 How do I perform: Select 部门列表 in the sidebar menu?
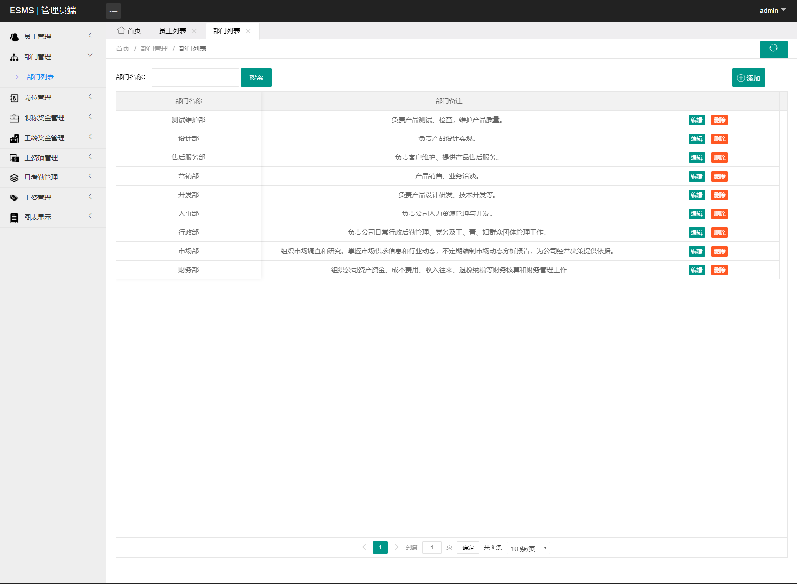40,76
